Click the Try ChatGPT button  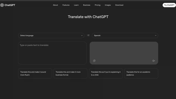click(x=169, y=5)
